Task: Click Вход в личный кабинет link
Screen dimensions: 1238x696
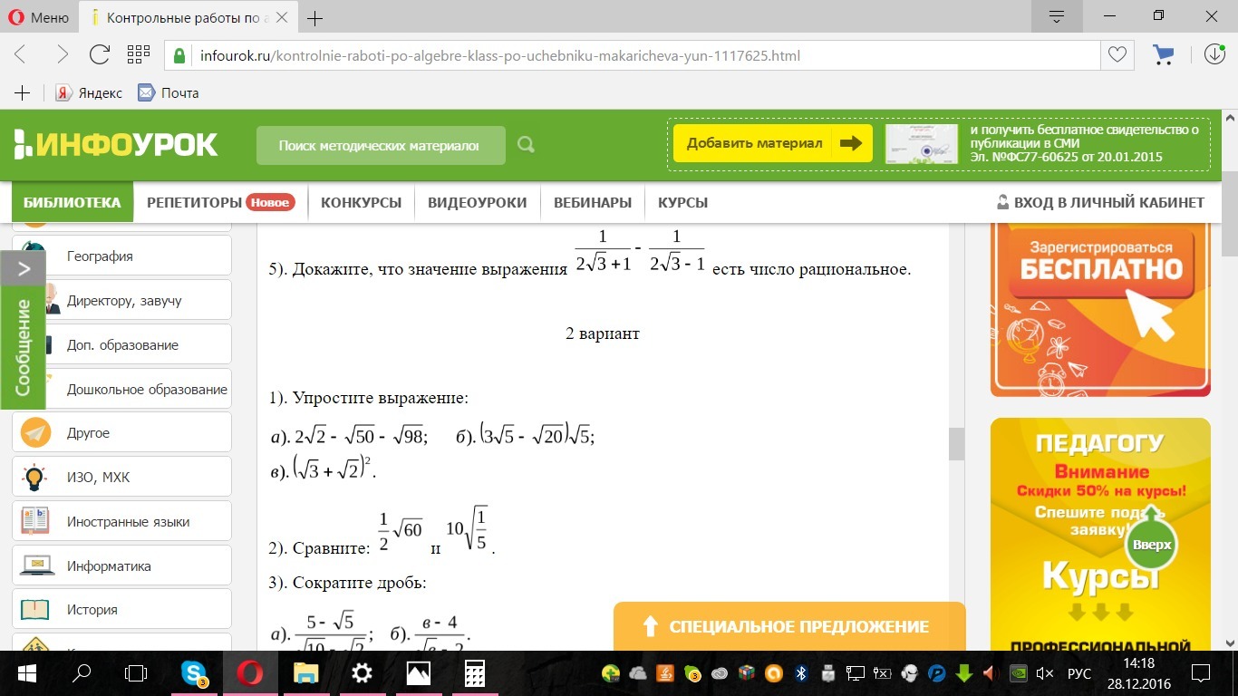Action: click(1100, 202)
